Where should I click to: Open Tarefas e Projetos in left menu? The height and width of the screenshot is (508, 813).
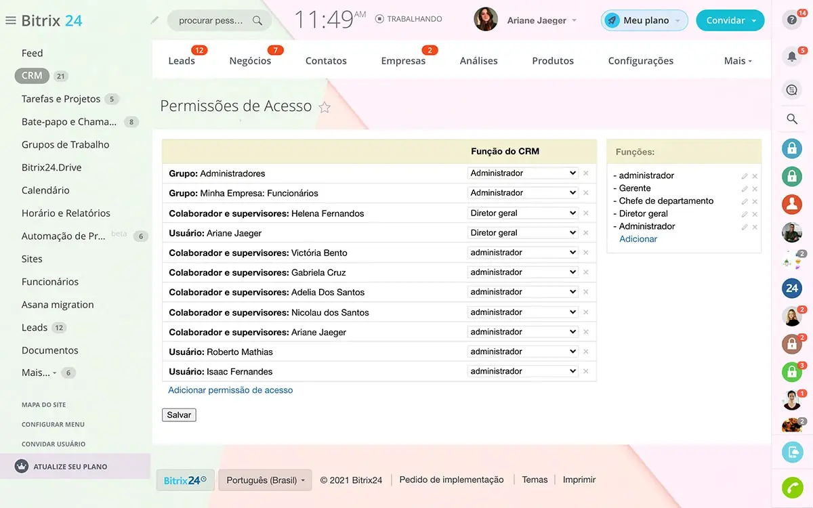(61, 99)
